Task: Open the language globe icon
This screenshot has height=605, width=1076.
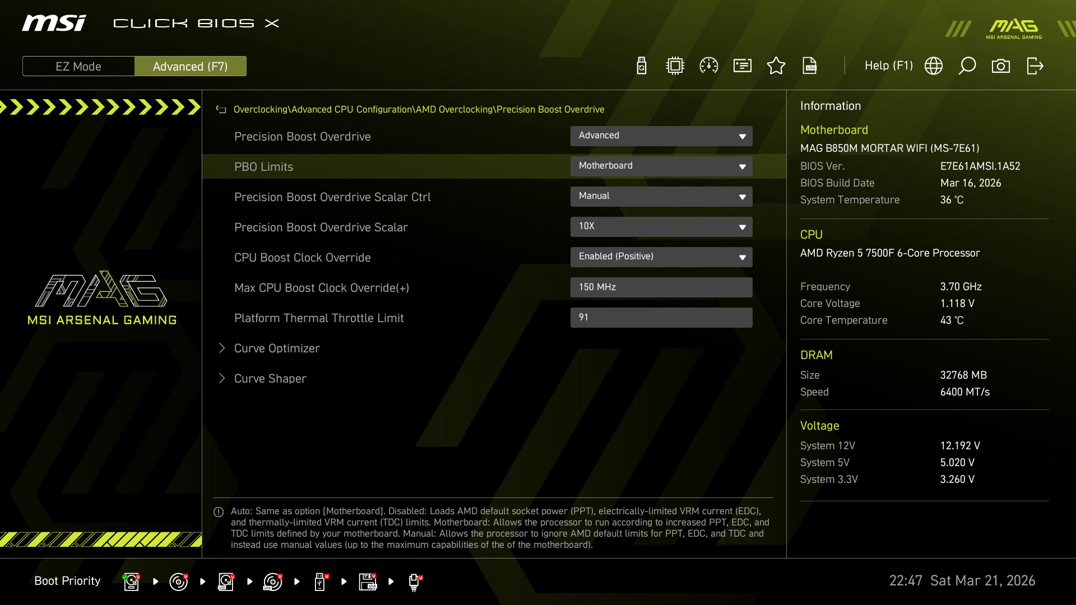Action: coord(934,66)
